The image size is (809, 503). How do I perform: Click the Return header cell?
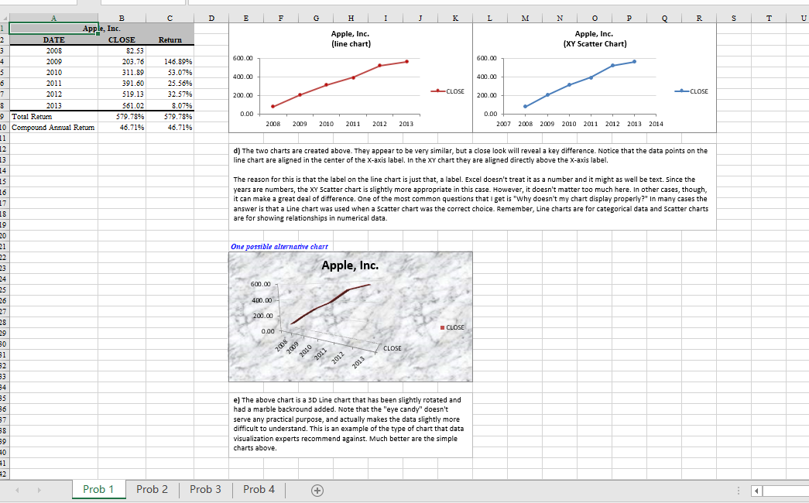[170, 39]
